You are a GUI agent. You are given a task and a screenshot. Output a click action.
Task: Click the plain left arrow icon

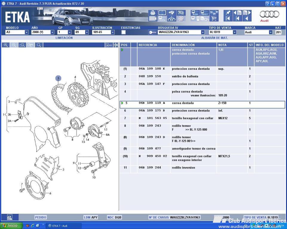[247, 18]
